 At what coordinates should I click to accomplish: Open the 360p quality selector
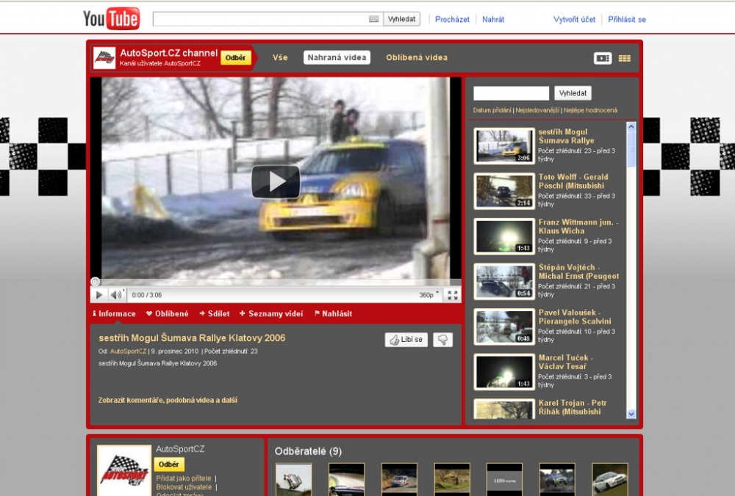[x=429, y=295]
